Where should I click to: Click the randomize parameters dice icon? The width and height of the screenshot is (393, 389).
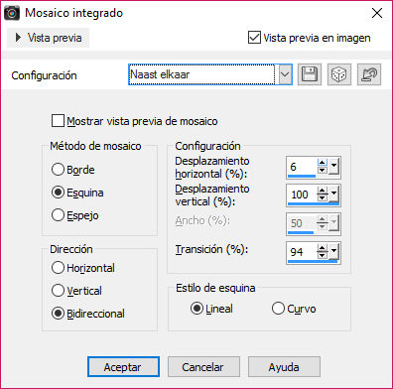tap(339, 74)
